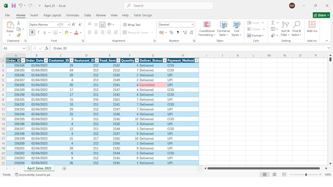The height and width of the screenshot is (187, 333).
Task: Click the formula bar showing Order_ID
Action: coord(189,48)
